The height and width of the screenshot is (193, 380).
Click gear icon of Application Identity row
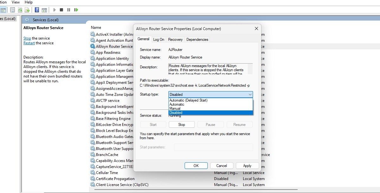92,58
